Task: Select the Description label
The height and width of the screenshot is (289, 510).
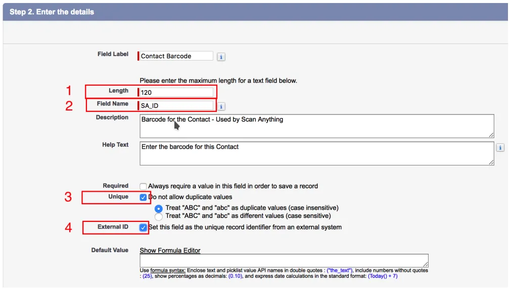Action: click(x=112, y=117)
